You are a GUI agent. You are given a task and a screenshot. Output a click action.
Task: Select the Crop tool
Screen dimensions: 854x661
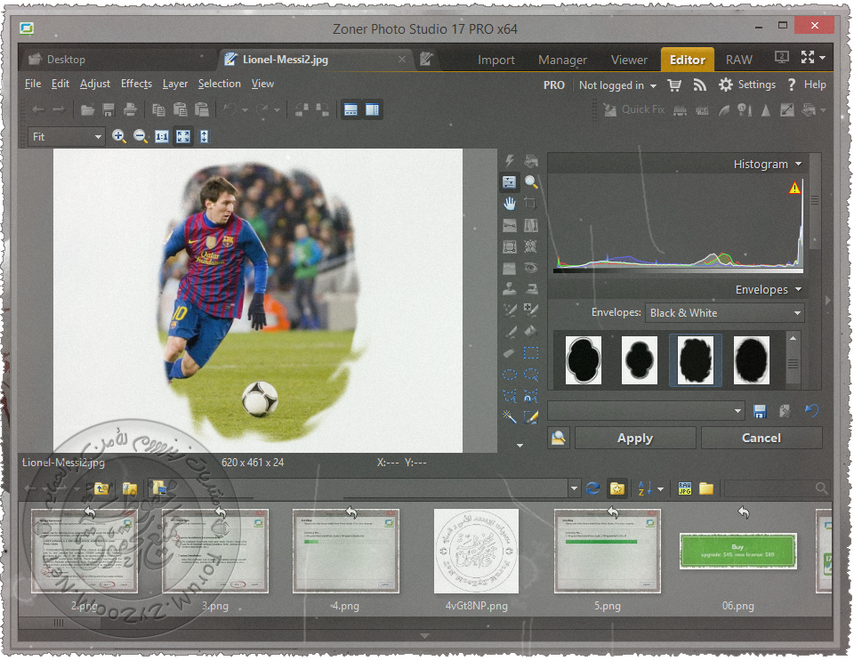[x=531, y=204]
